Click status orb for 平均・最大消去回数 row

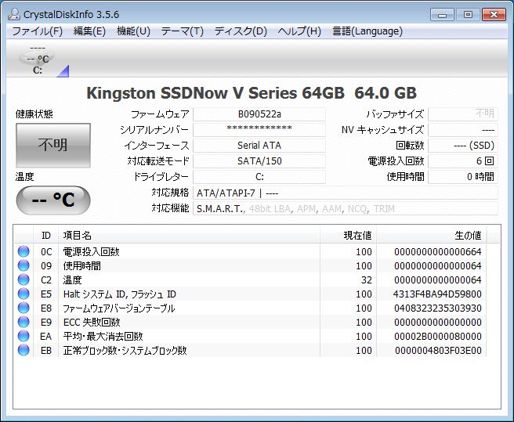pos(24,336)
